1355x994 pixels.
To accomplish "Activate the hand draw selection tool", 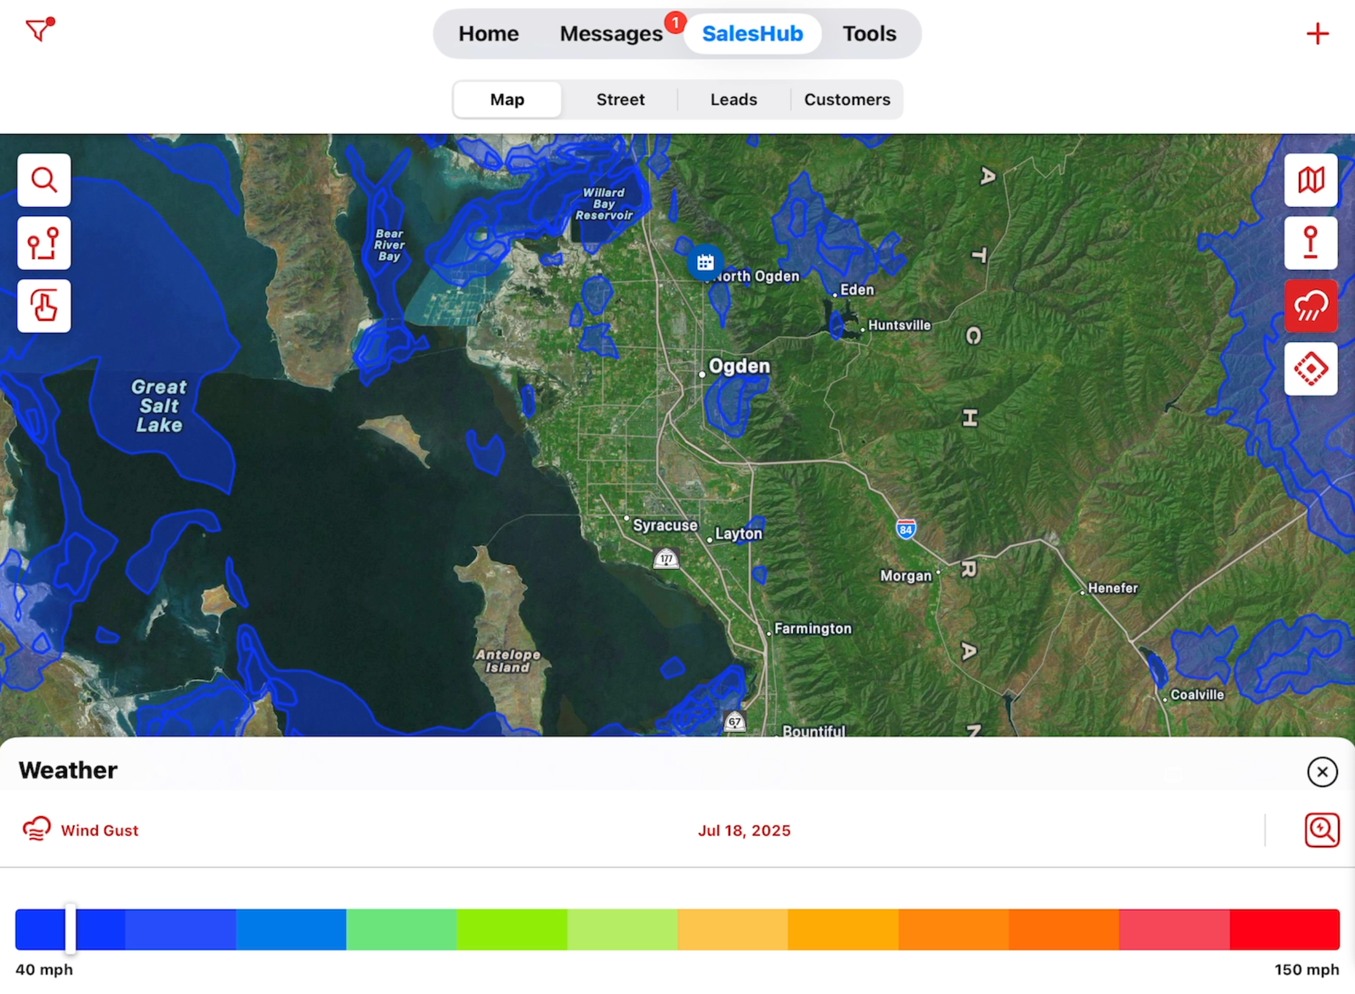I will 44,306.
